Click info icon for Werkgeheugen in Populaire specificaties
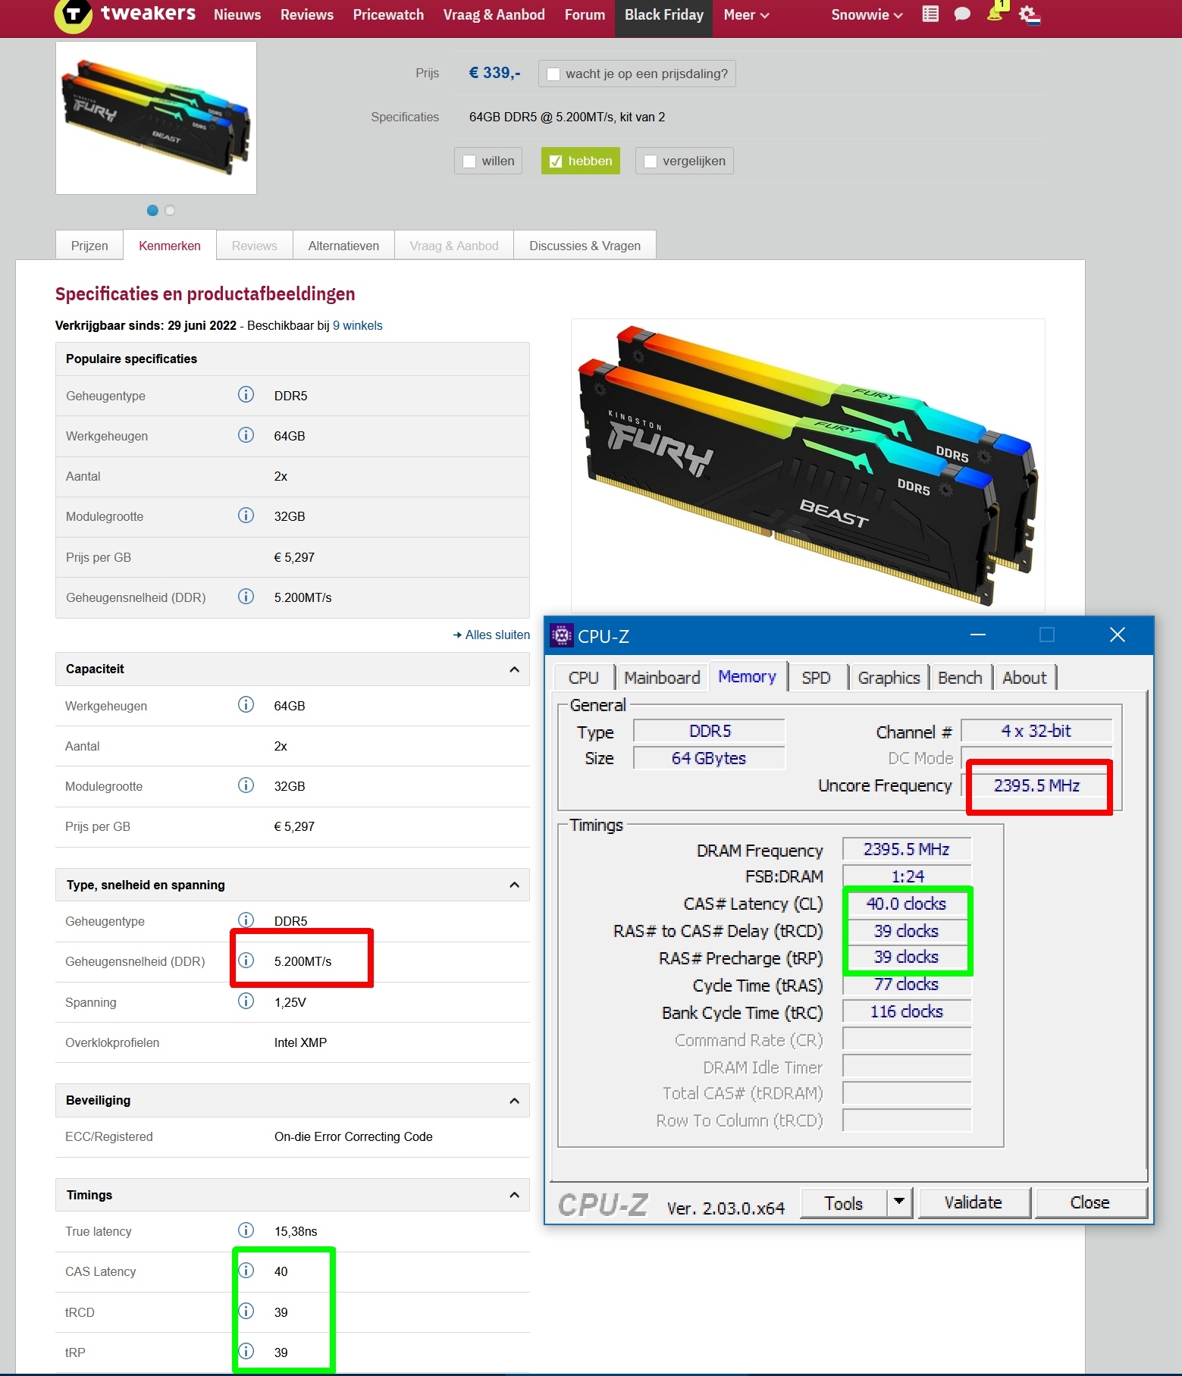Screen dimensions: 1182x1376 [246, 434]
